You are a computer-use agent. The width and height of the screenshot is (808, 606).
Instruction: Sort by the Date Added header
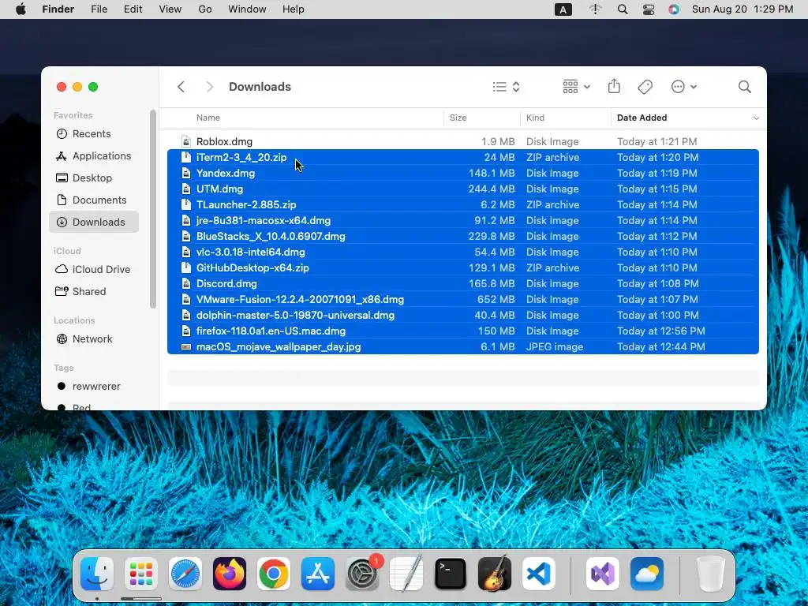(x=642, y=118)
